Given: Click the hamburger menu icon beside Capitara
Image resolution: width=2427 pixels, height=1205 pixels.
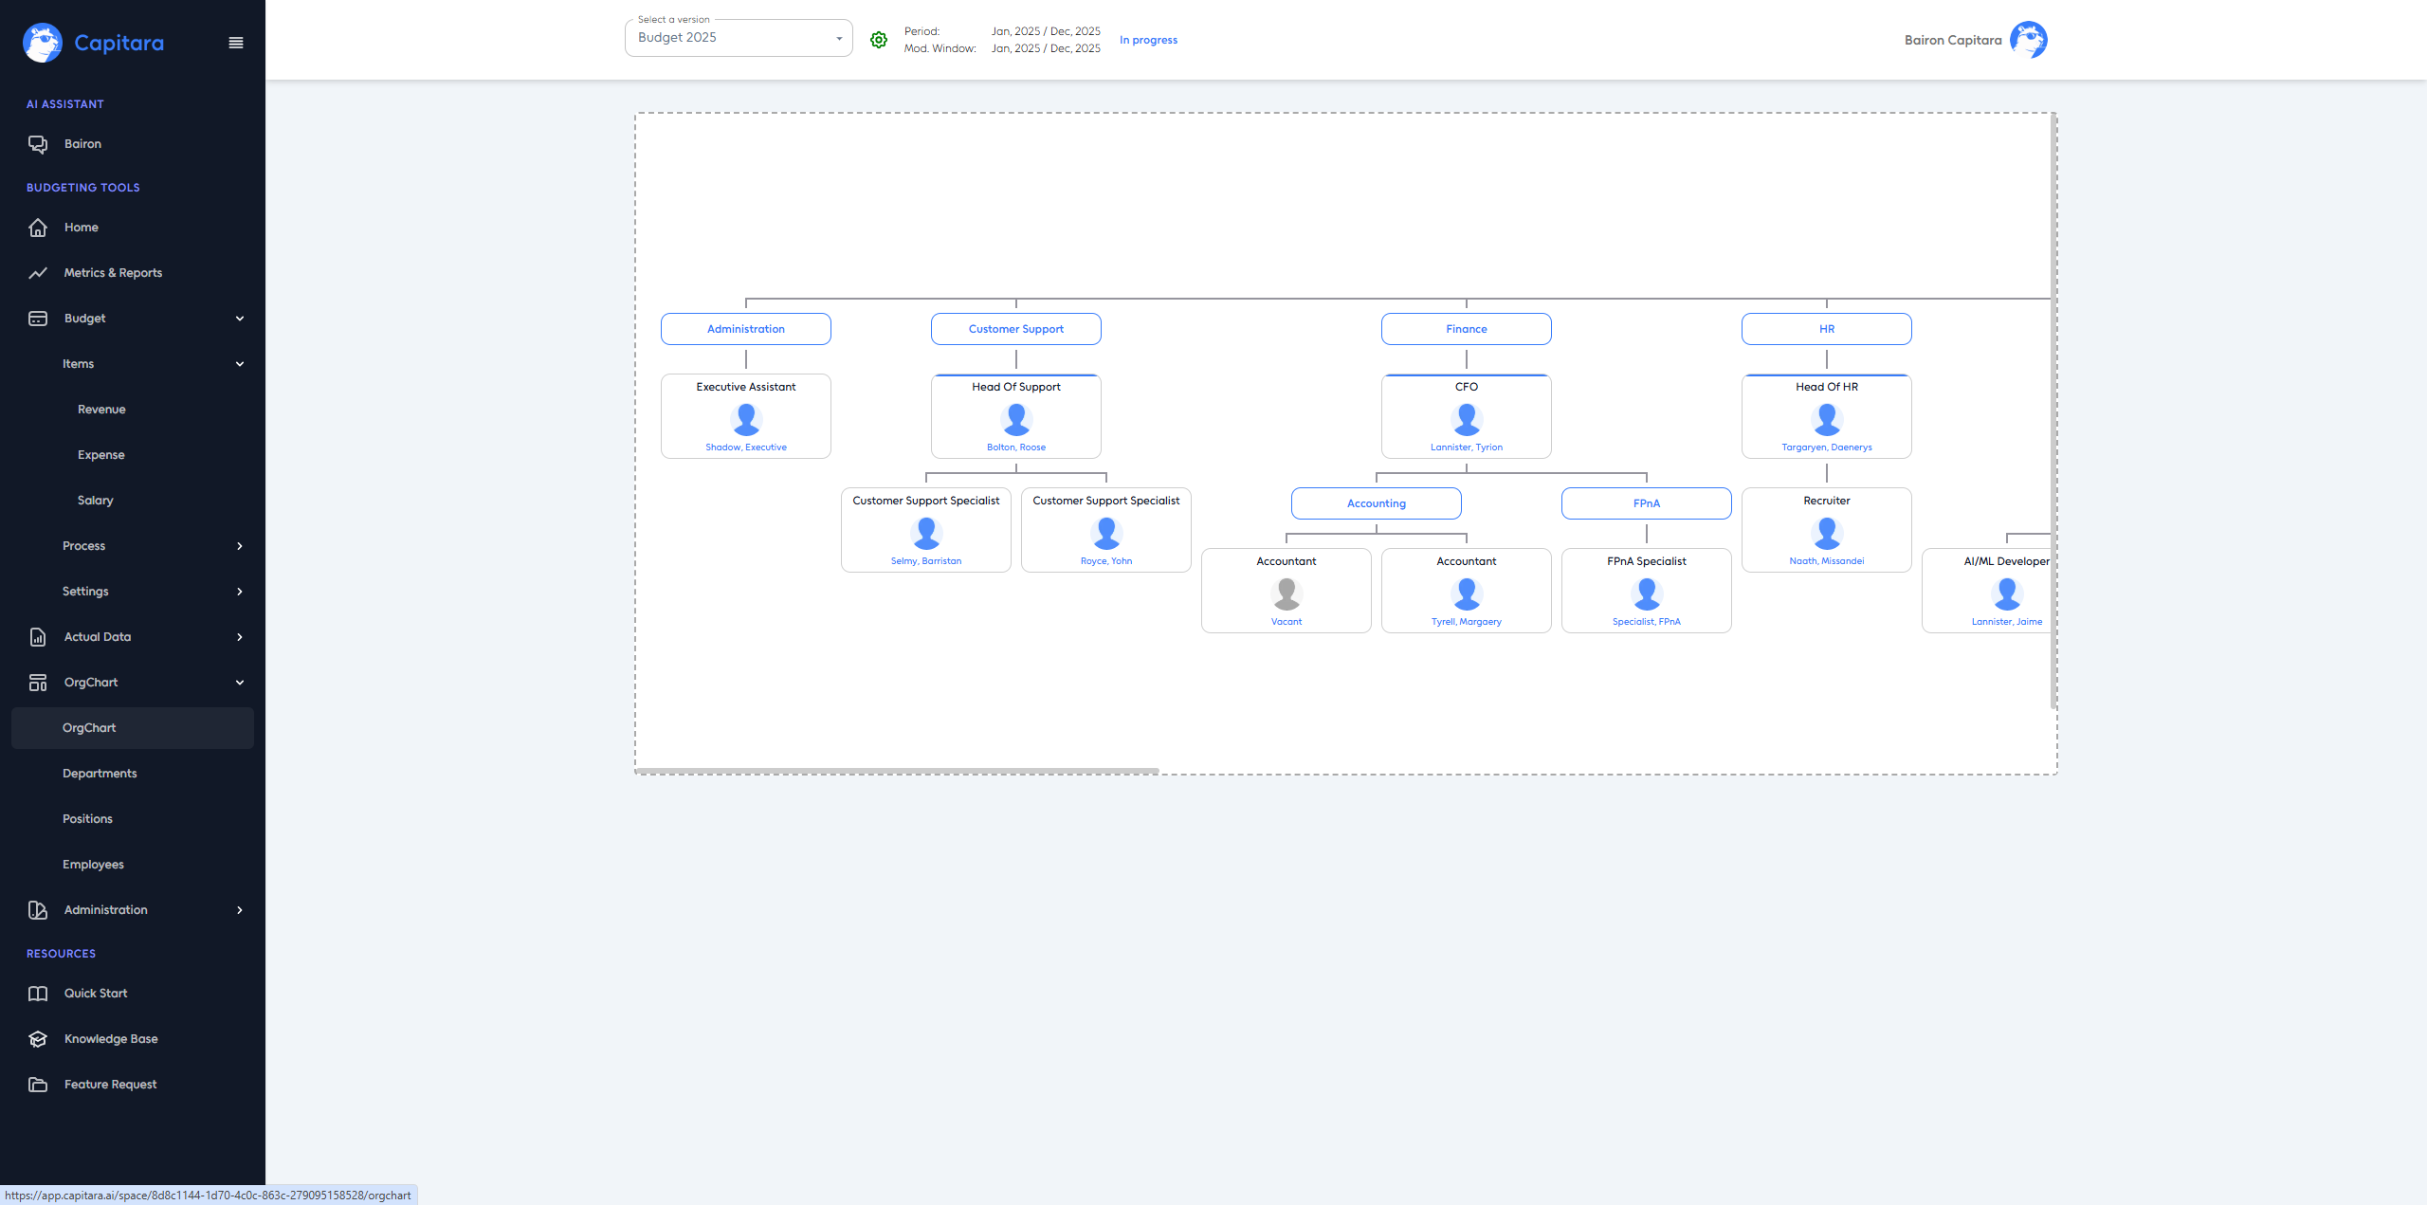Looking at the screenshot, I should click(x=236, y=43).
